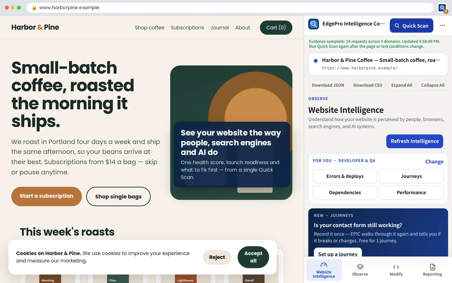
Task: Open the three-dot more options menu
Action: click(x=442, y=25)
